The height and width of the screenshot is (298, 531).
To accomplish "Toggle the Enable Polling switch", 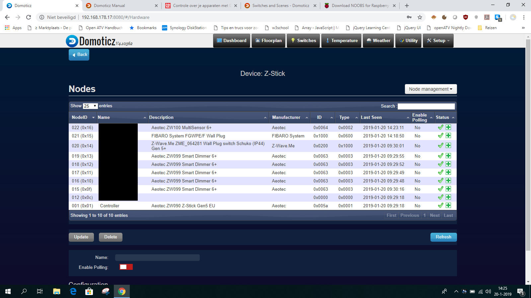I will [x=126, y=267].
